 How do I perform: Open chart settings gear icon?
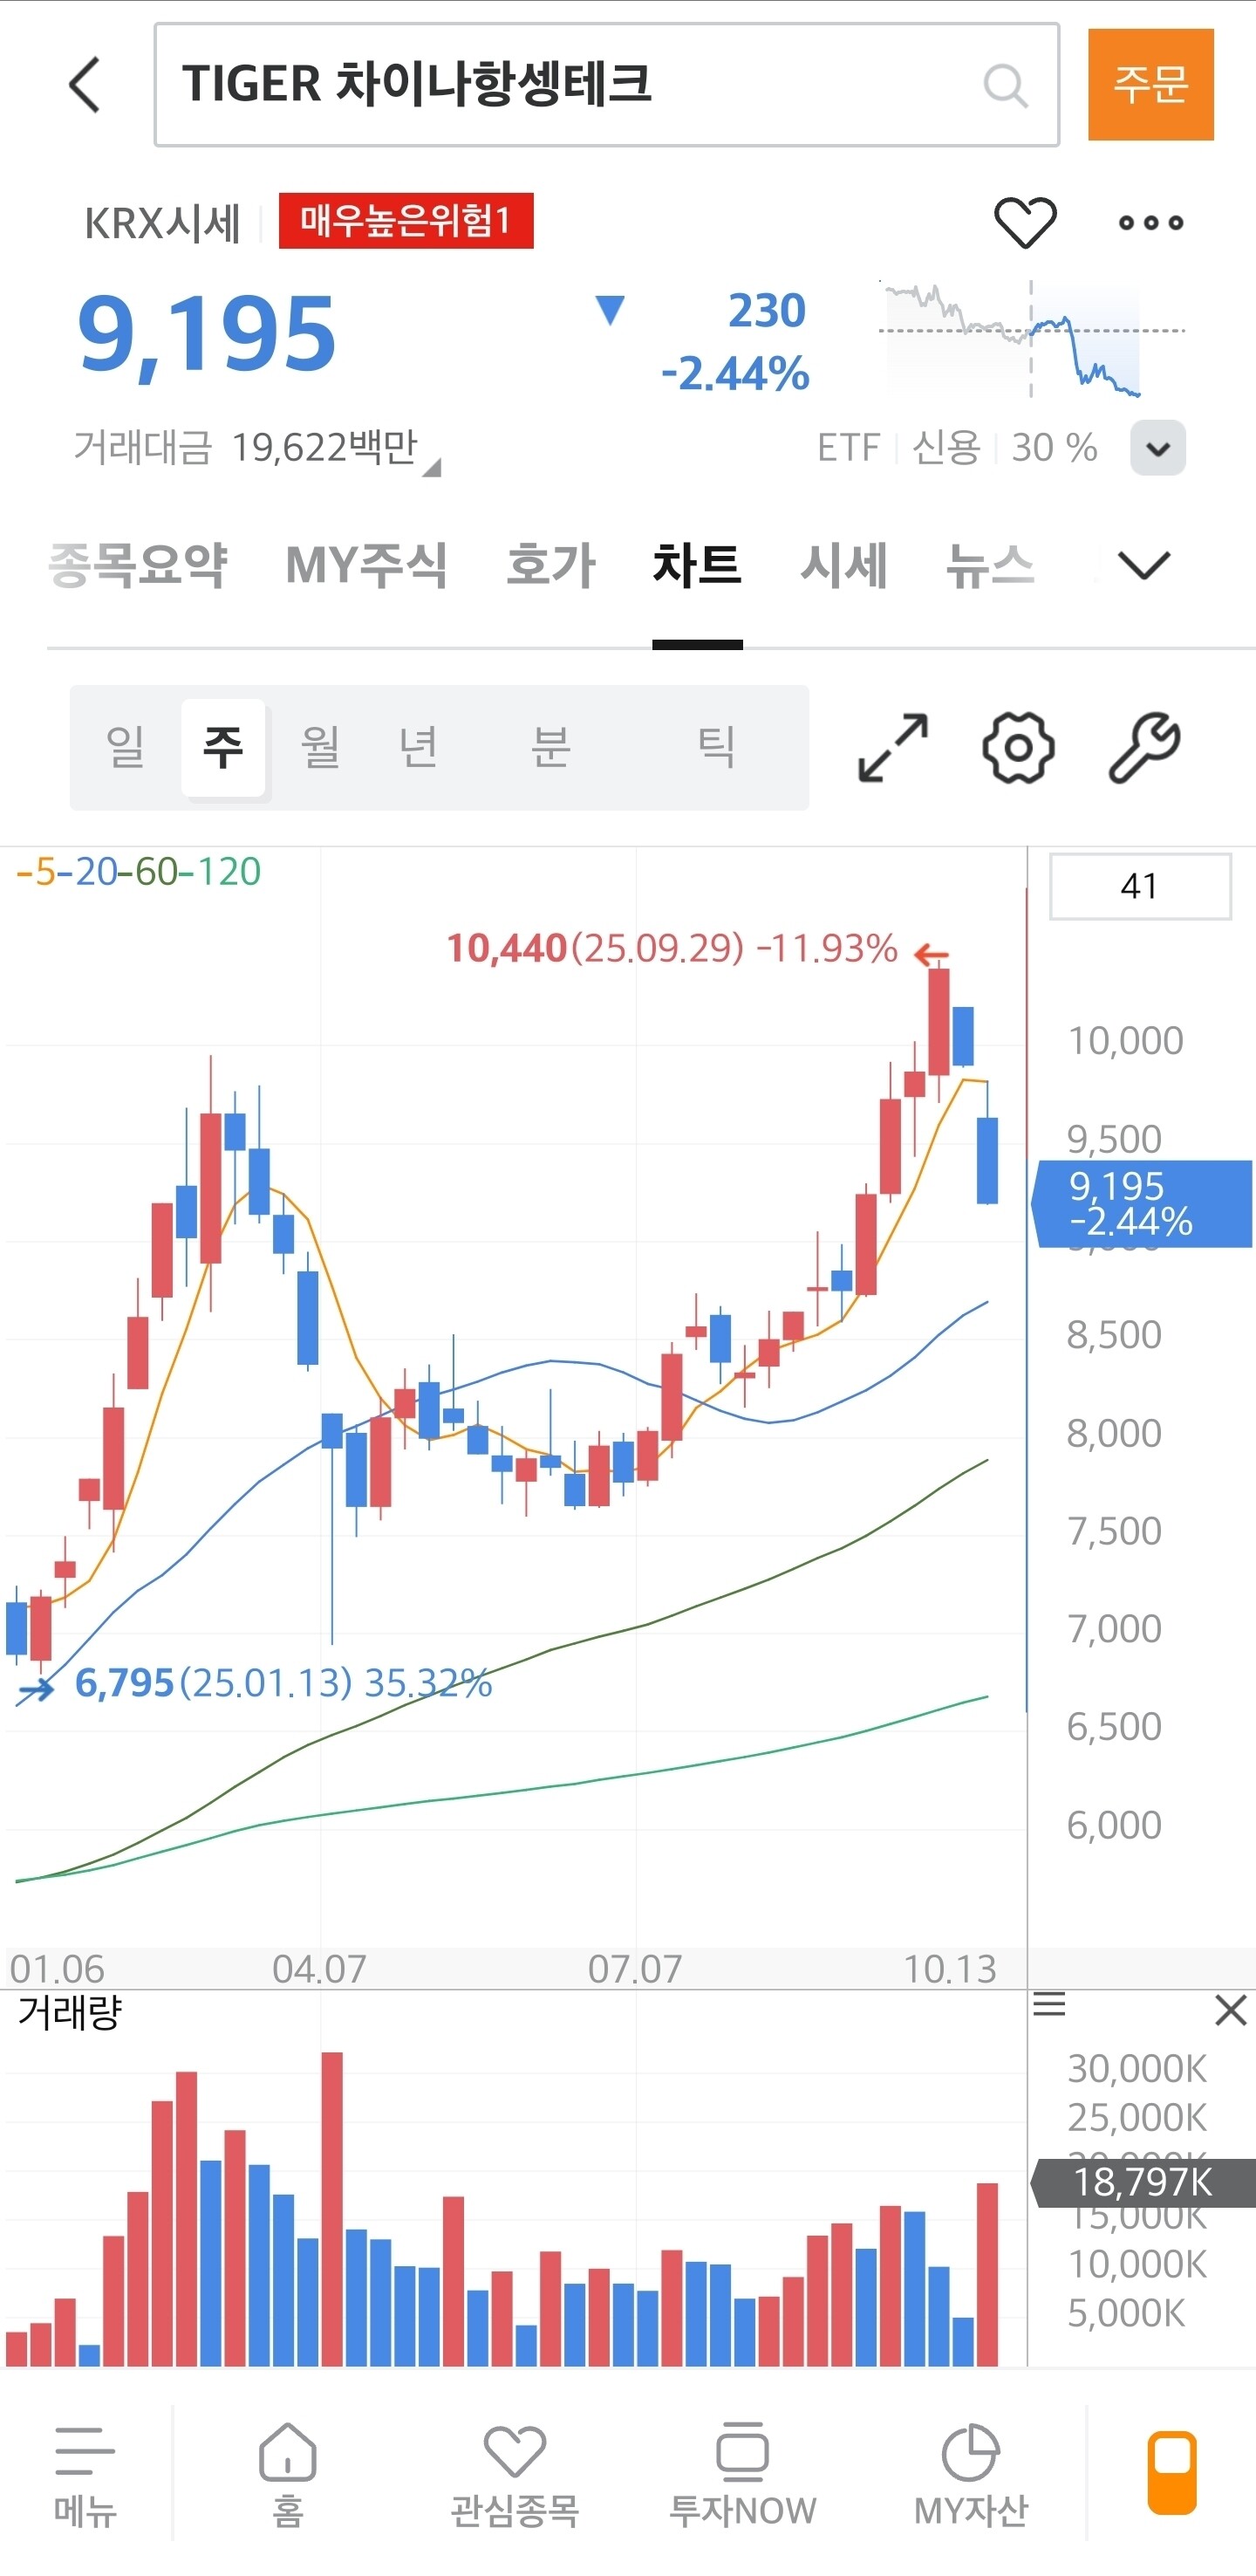[x=1017, y=747]
